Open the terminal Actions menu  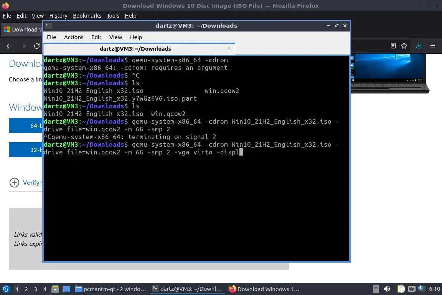(x=74, y=37)
